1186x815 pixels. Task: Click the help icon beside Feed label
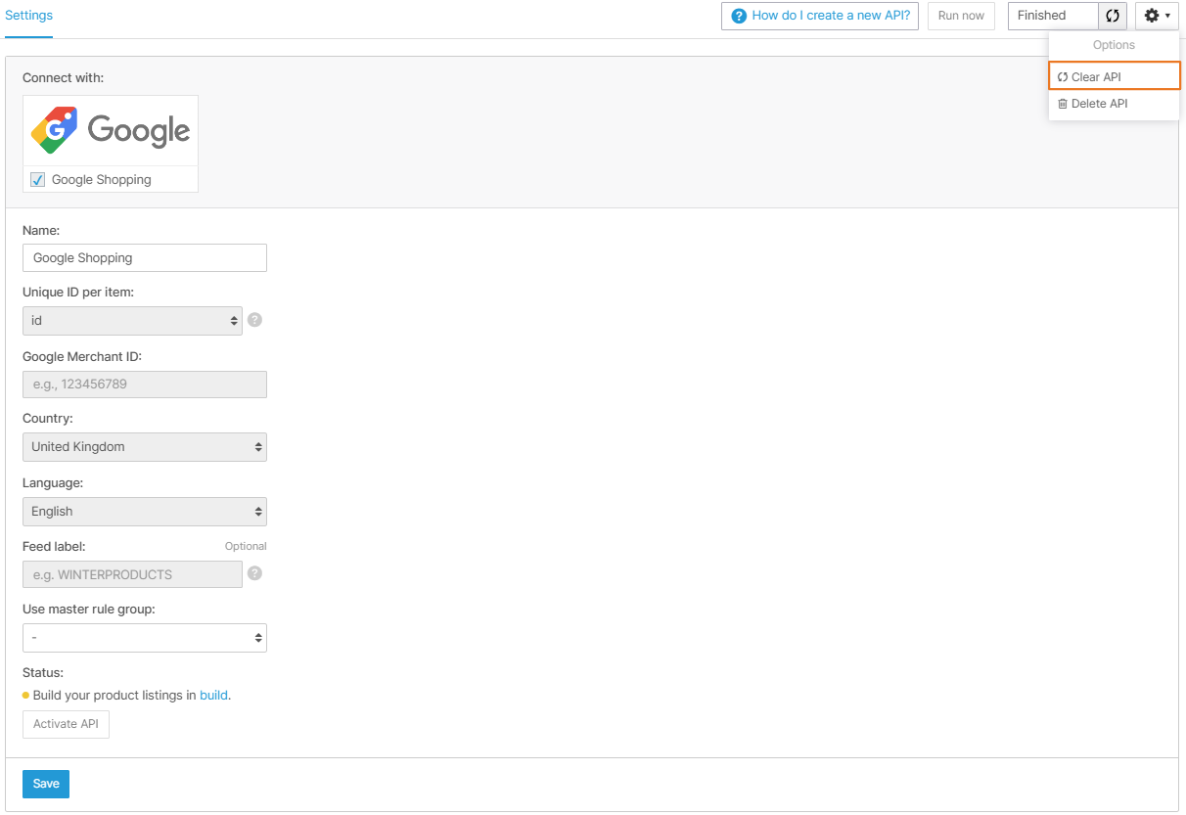point(254,573)
